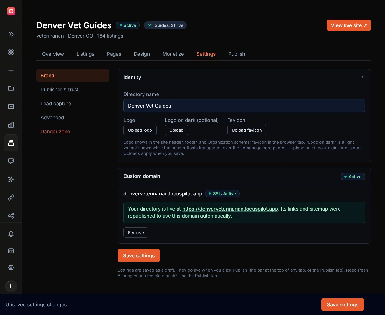
Task: Open Publisher & trust settings
Action: point(73,90)
